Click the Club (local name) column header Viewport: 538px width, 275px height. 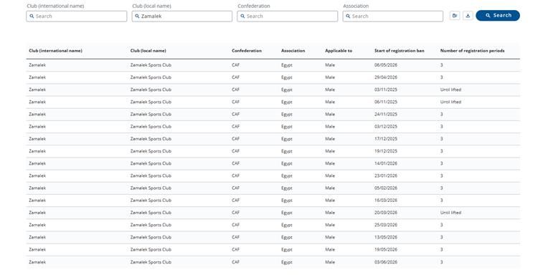click(x=148, y=51)
